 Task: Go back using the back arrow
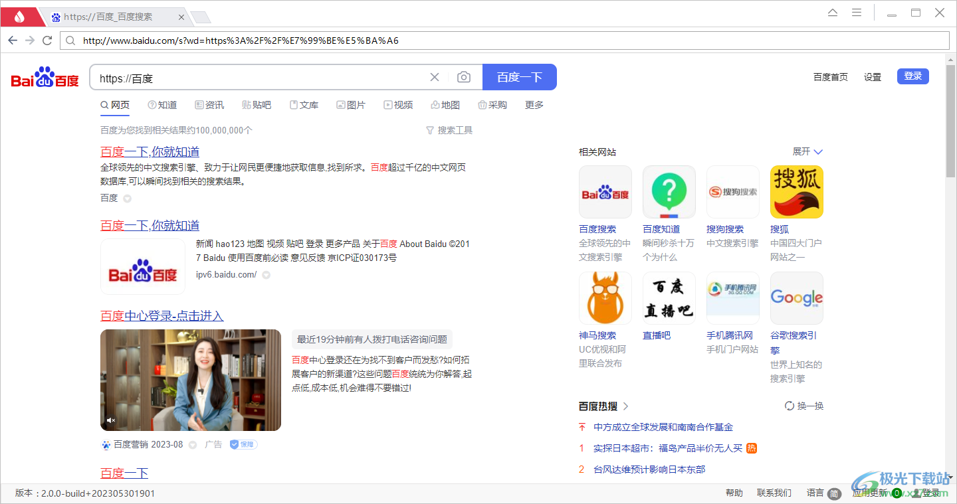coord(13,41)
